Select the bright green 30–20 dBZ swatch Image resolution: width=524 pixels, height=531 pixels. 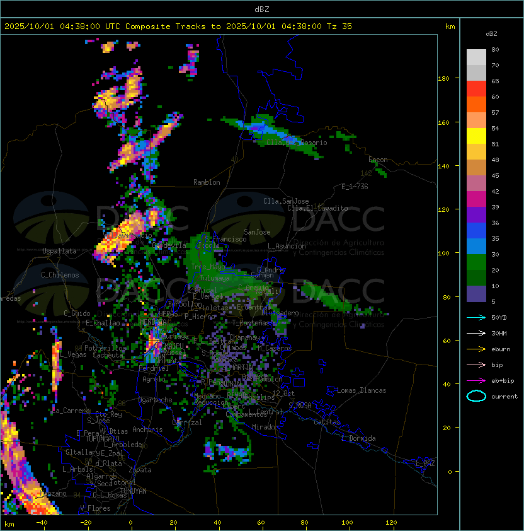476,262
